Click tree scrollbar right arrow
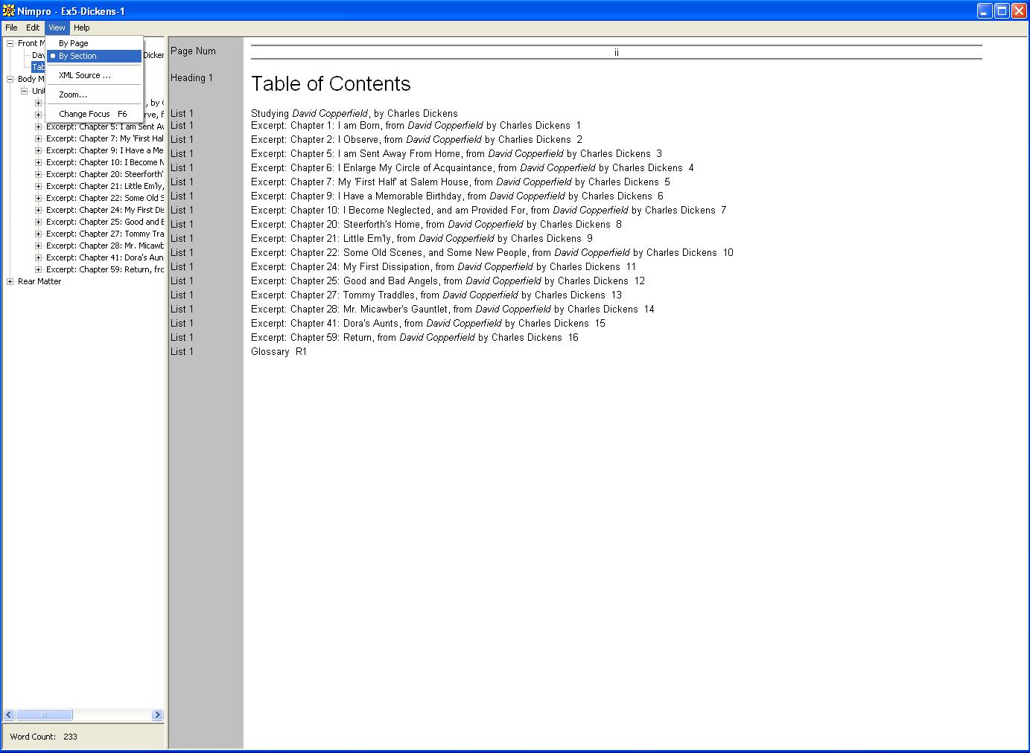Viewport: 1030px width, 753px height. click(x=157, y=715)
